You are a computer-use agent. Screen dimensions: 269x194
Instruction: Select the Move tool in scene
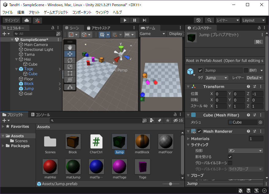click(70, 54)
